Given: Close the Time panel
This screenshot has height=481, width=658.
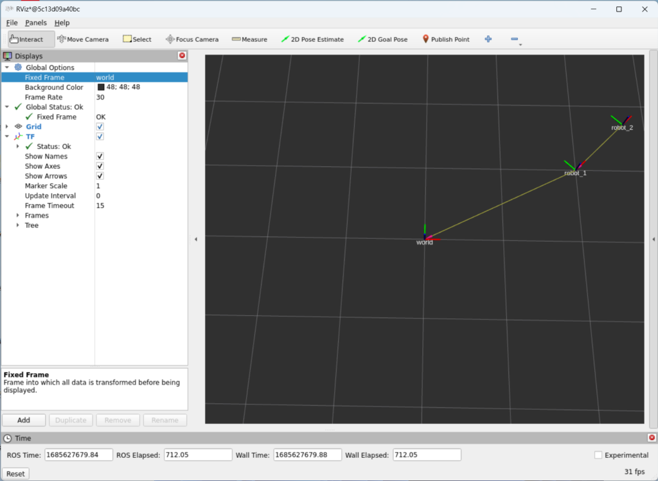Looking at the screenshot, I should pyautogui.click(x=652, y=437).
